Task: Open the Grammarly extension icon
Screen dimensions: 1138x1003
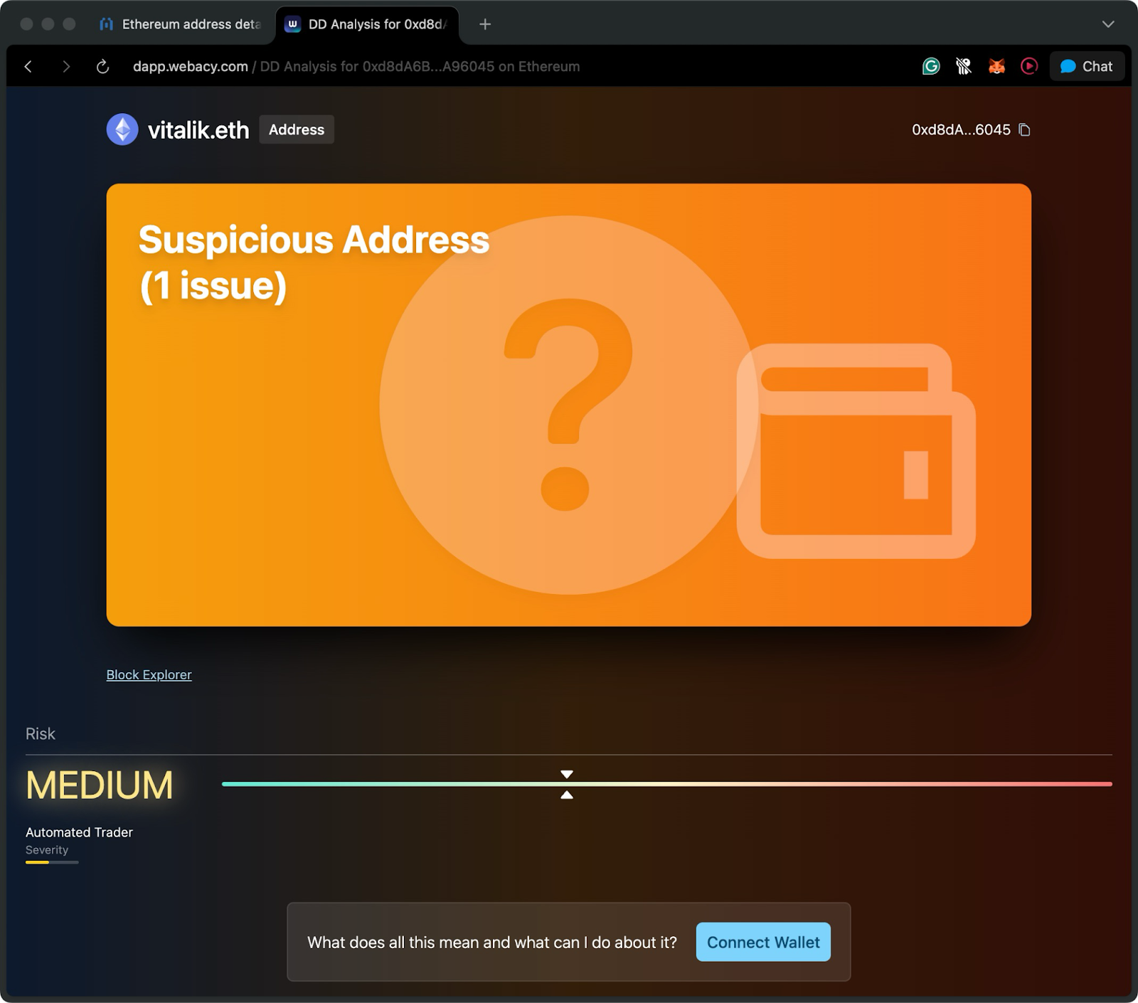Action: point(931,66)
